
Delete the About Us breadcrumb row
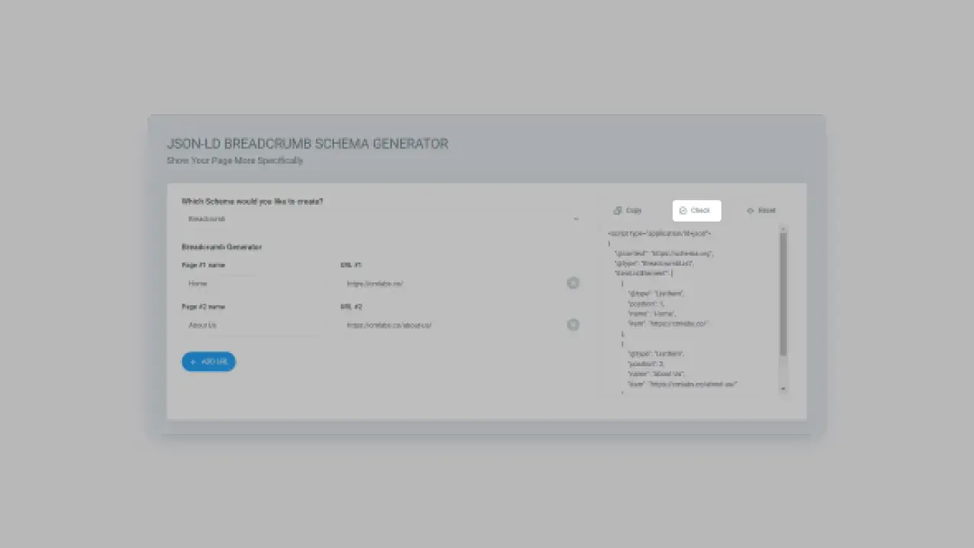click(573, 325)
